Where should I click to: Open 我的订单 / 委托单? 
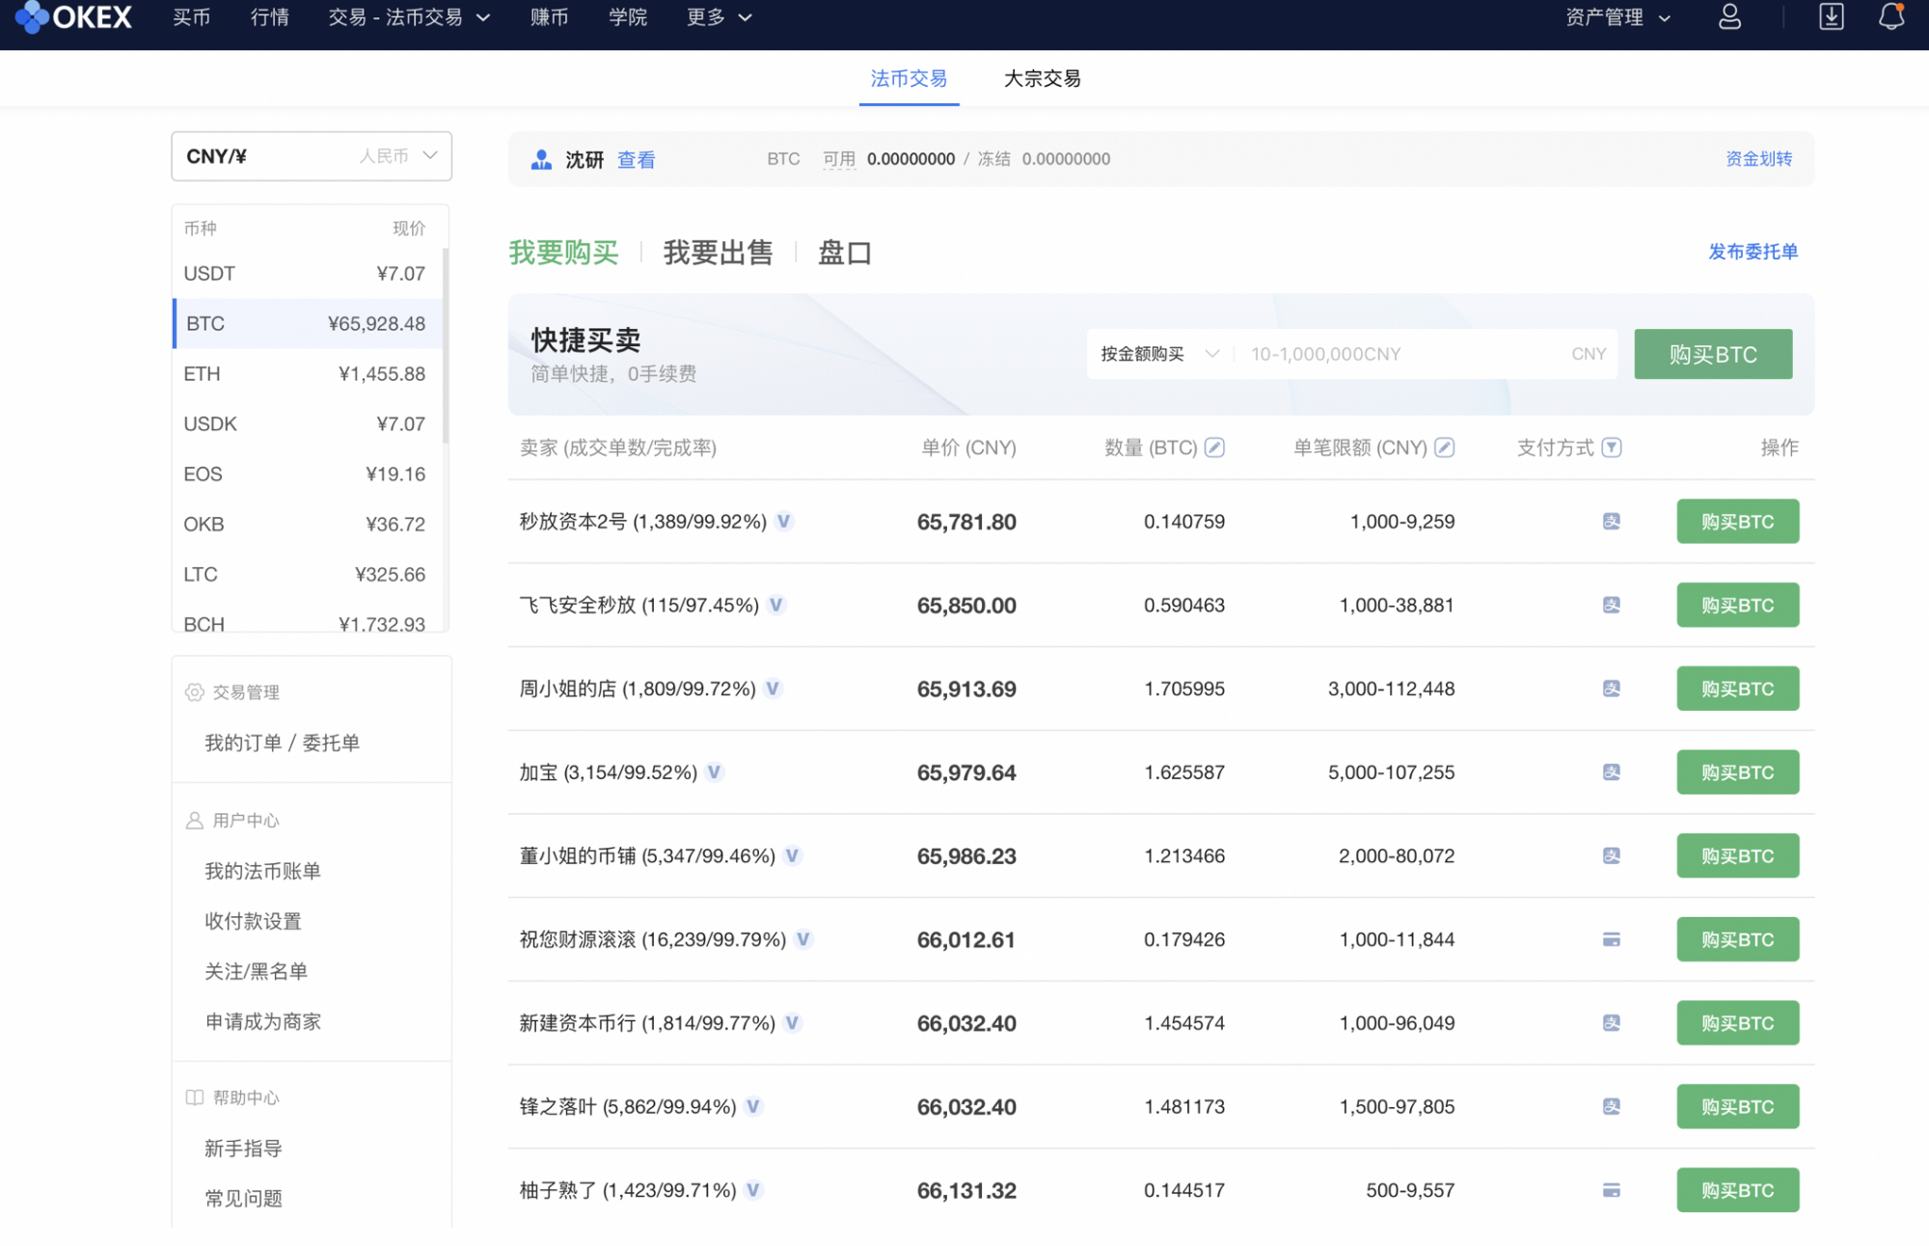click(282, 743)
